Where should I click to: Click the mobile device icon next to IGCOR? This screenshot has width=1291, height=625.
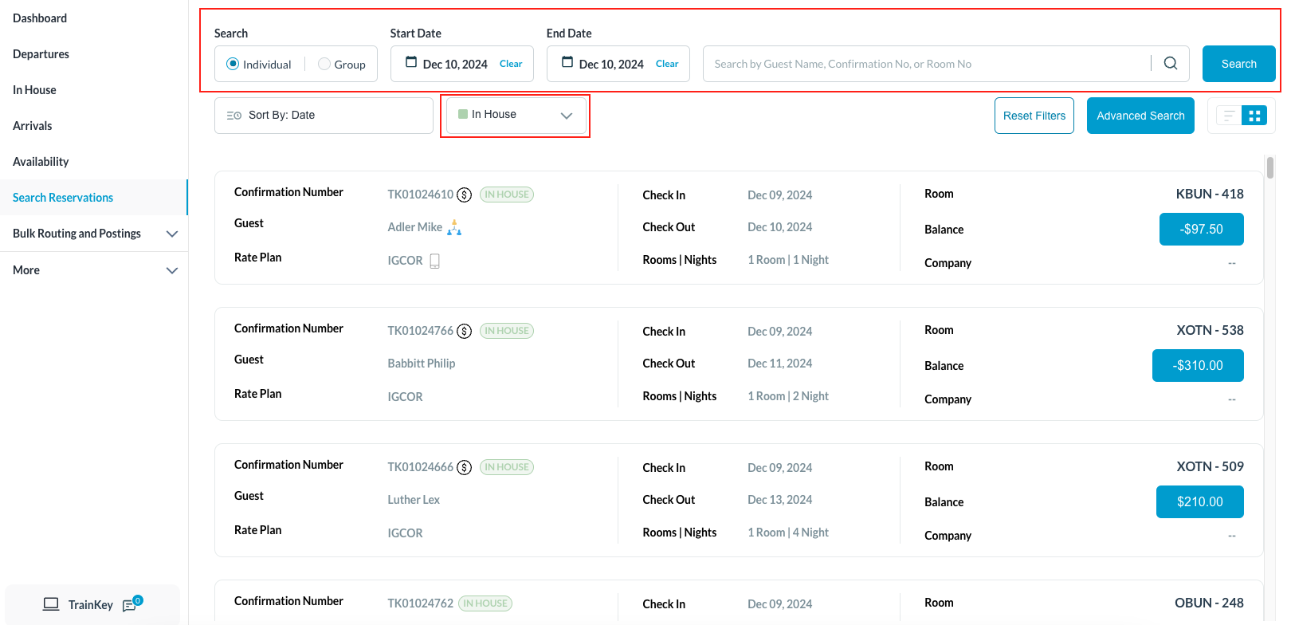pyautogui.click(x=434, y=261)
